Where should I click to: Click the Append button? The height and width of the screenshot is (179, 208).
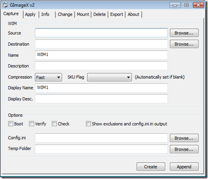(184, 167)
